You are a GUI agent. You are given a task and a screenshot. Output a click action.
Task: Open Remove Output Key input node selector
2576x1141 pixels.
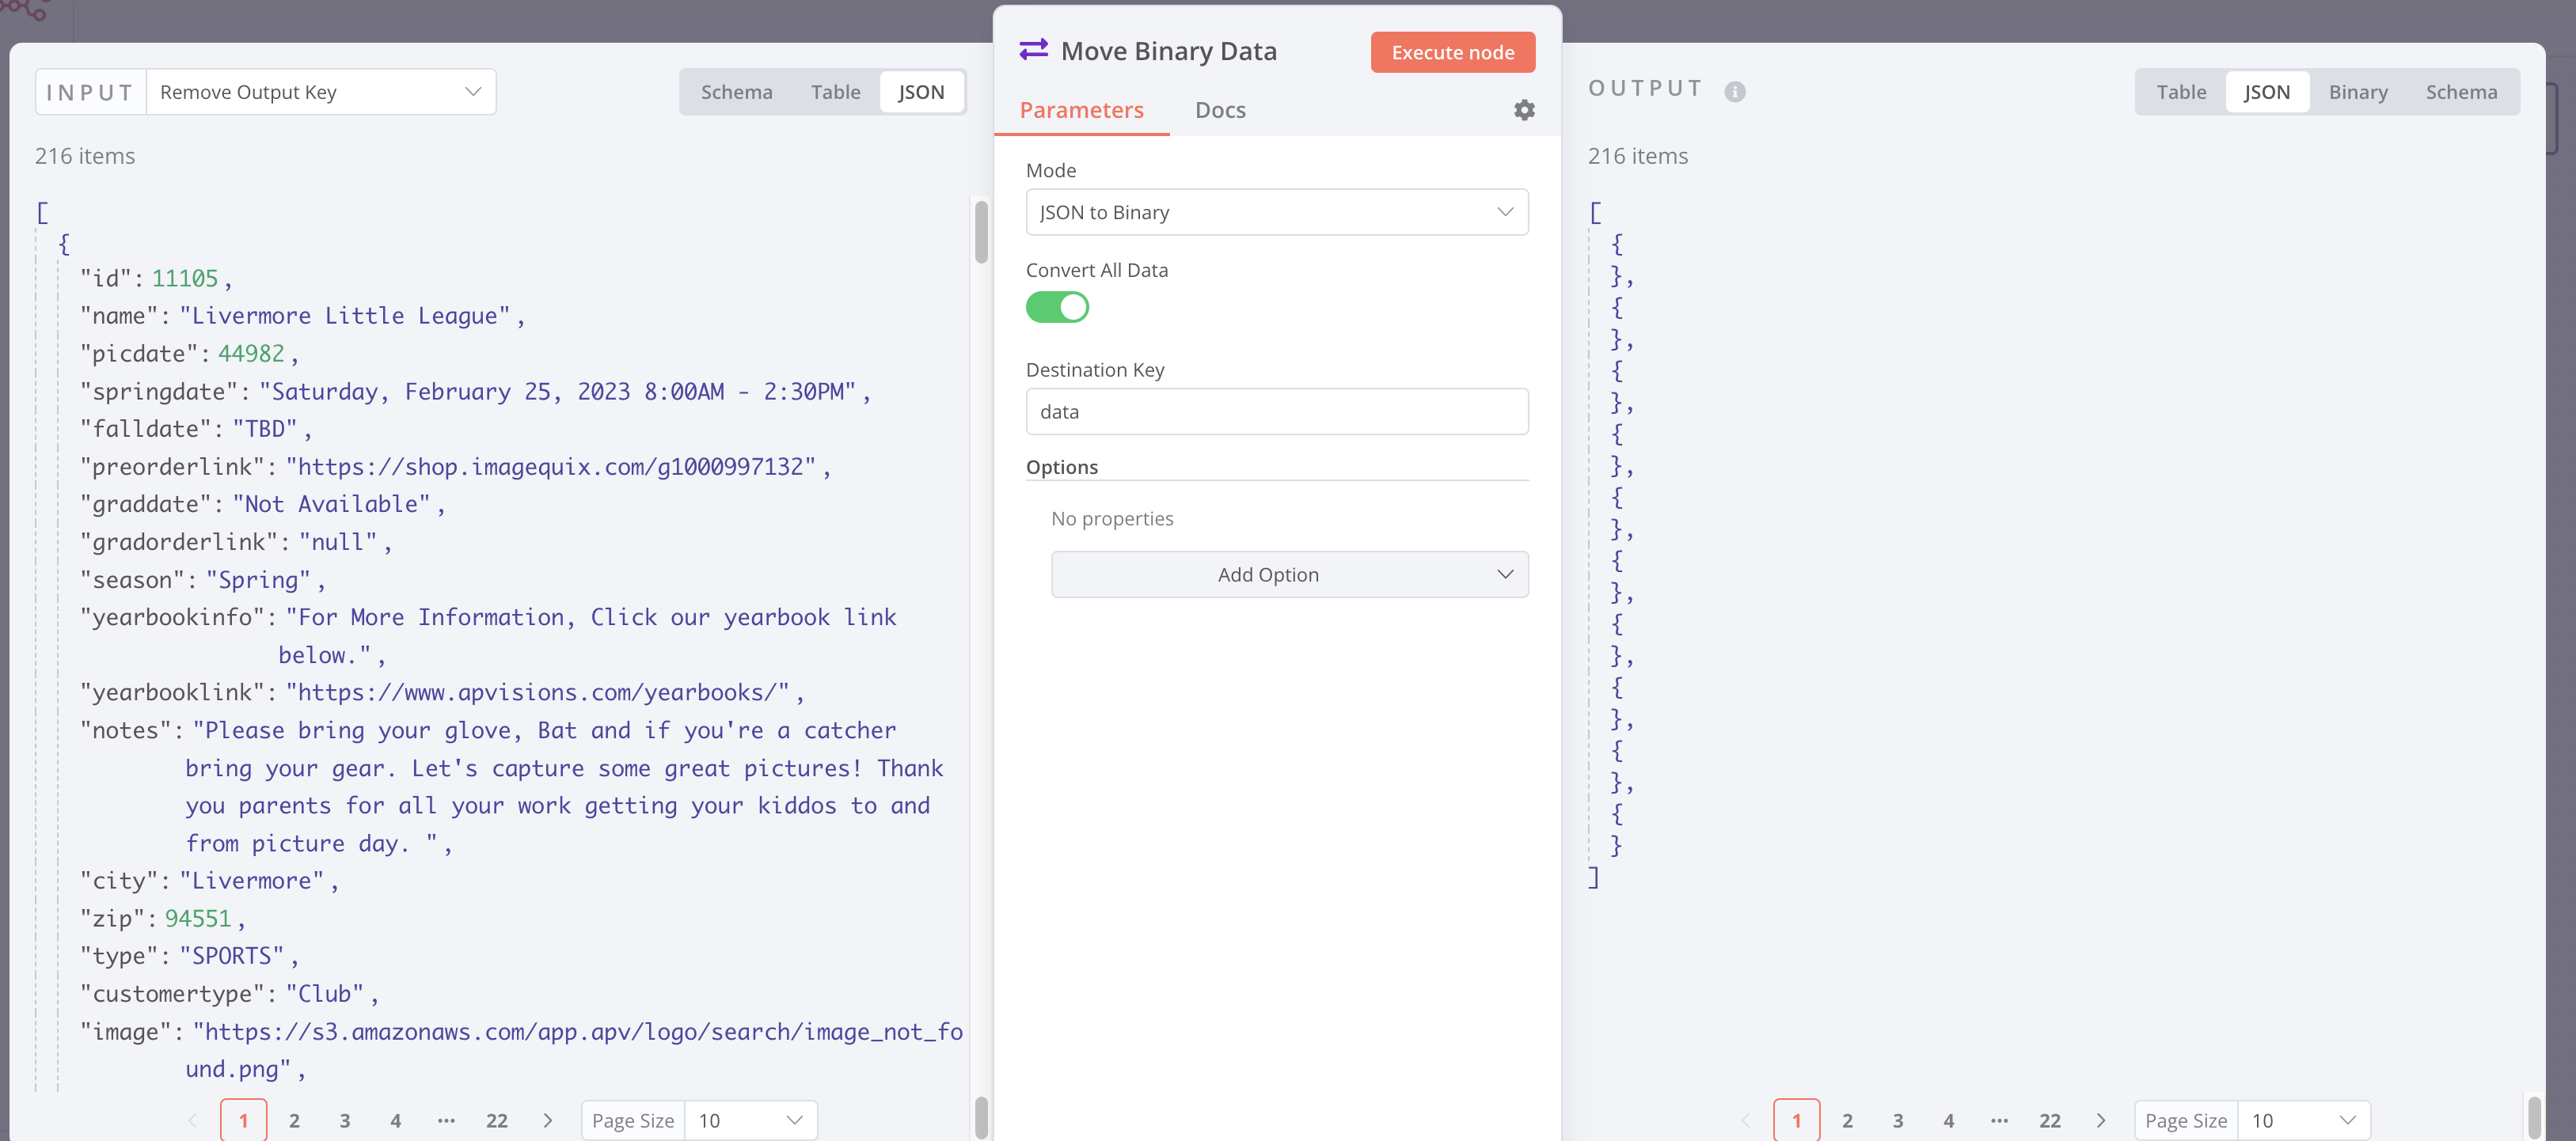click(320, 92)
